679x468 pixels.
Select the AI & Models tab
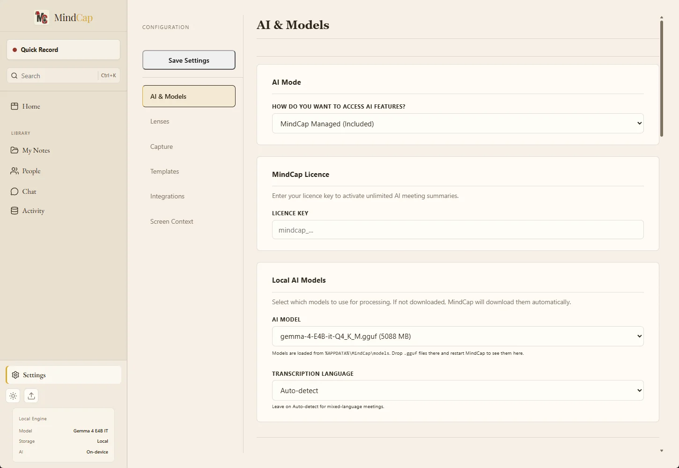pyautogui.click(x=189, y=96)
